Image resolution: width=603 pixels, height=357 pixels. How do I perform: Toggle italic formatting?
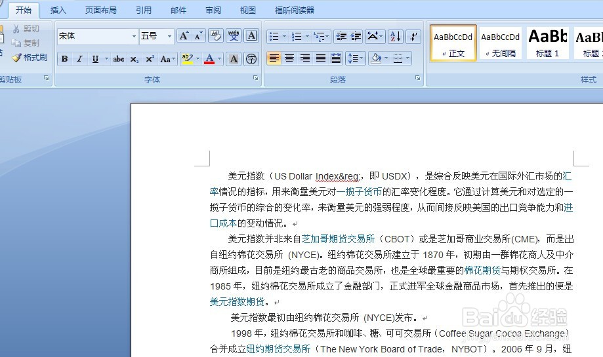tap(79, 59)
